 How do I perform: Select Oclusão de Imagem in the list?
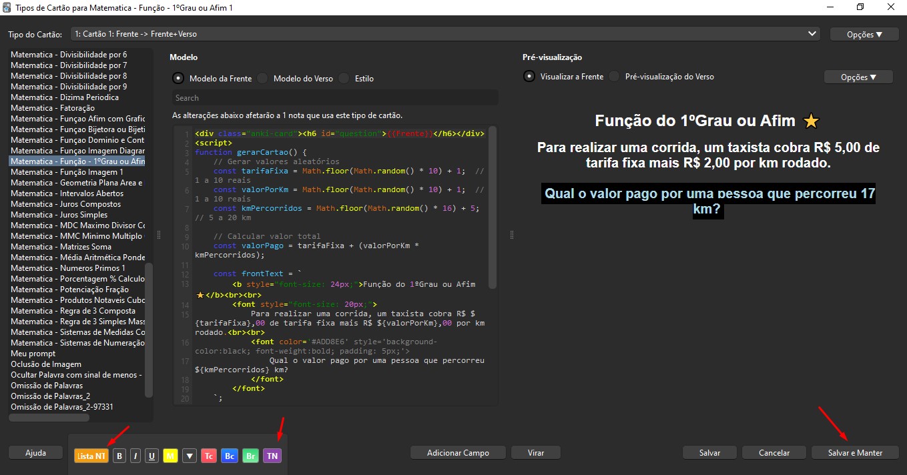46,364
